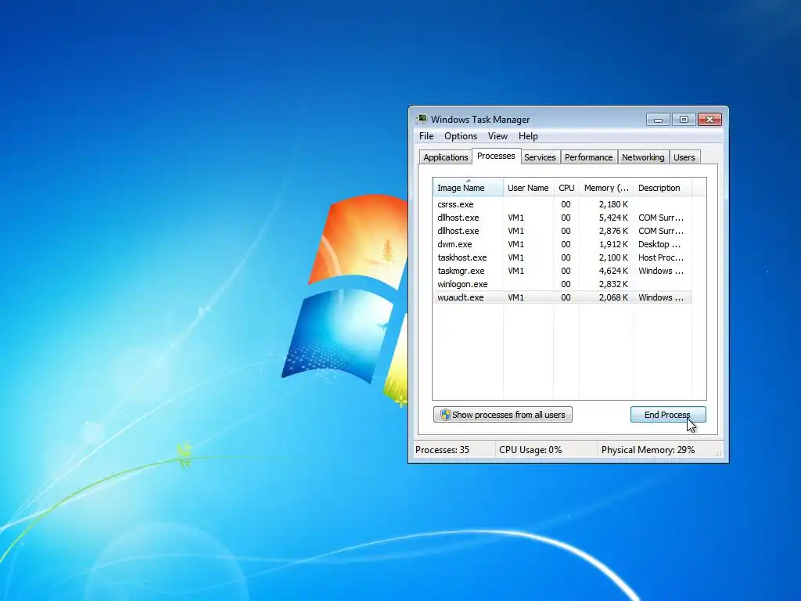Sort by CPU column header
Viewport: 801px width, 601px height.
566,188
